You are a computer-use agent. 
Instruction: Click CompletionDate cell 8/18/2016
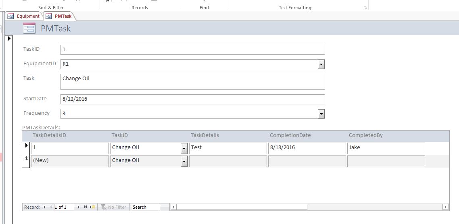click(x=307, y=148)
